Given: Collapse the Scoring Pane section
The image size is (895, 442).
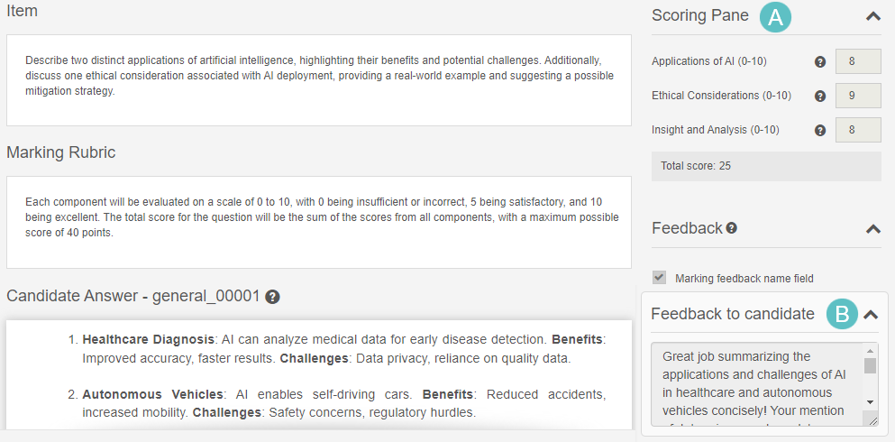Looking at the screenshot, I should (x=872, y=16).
